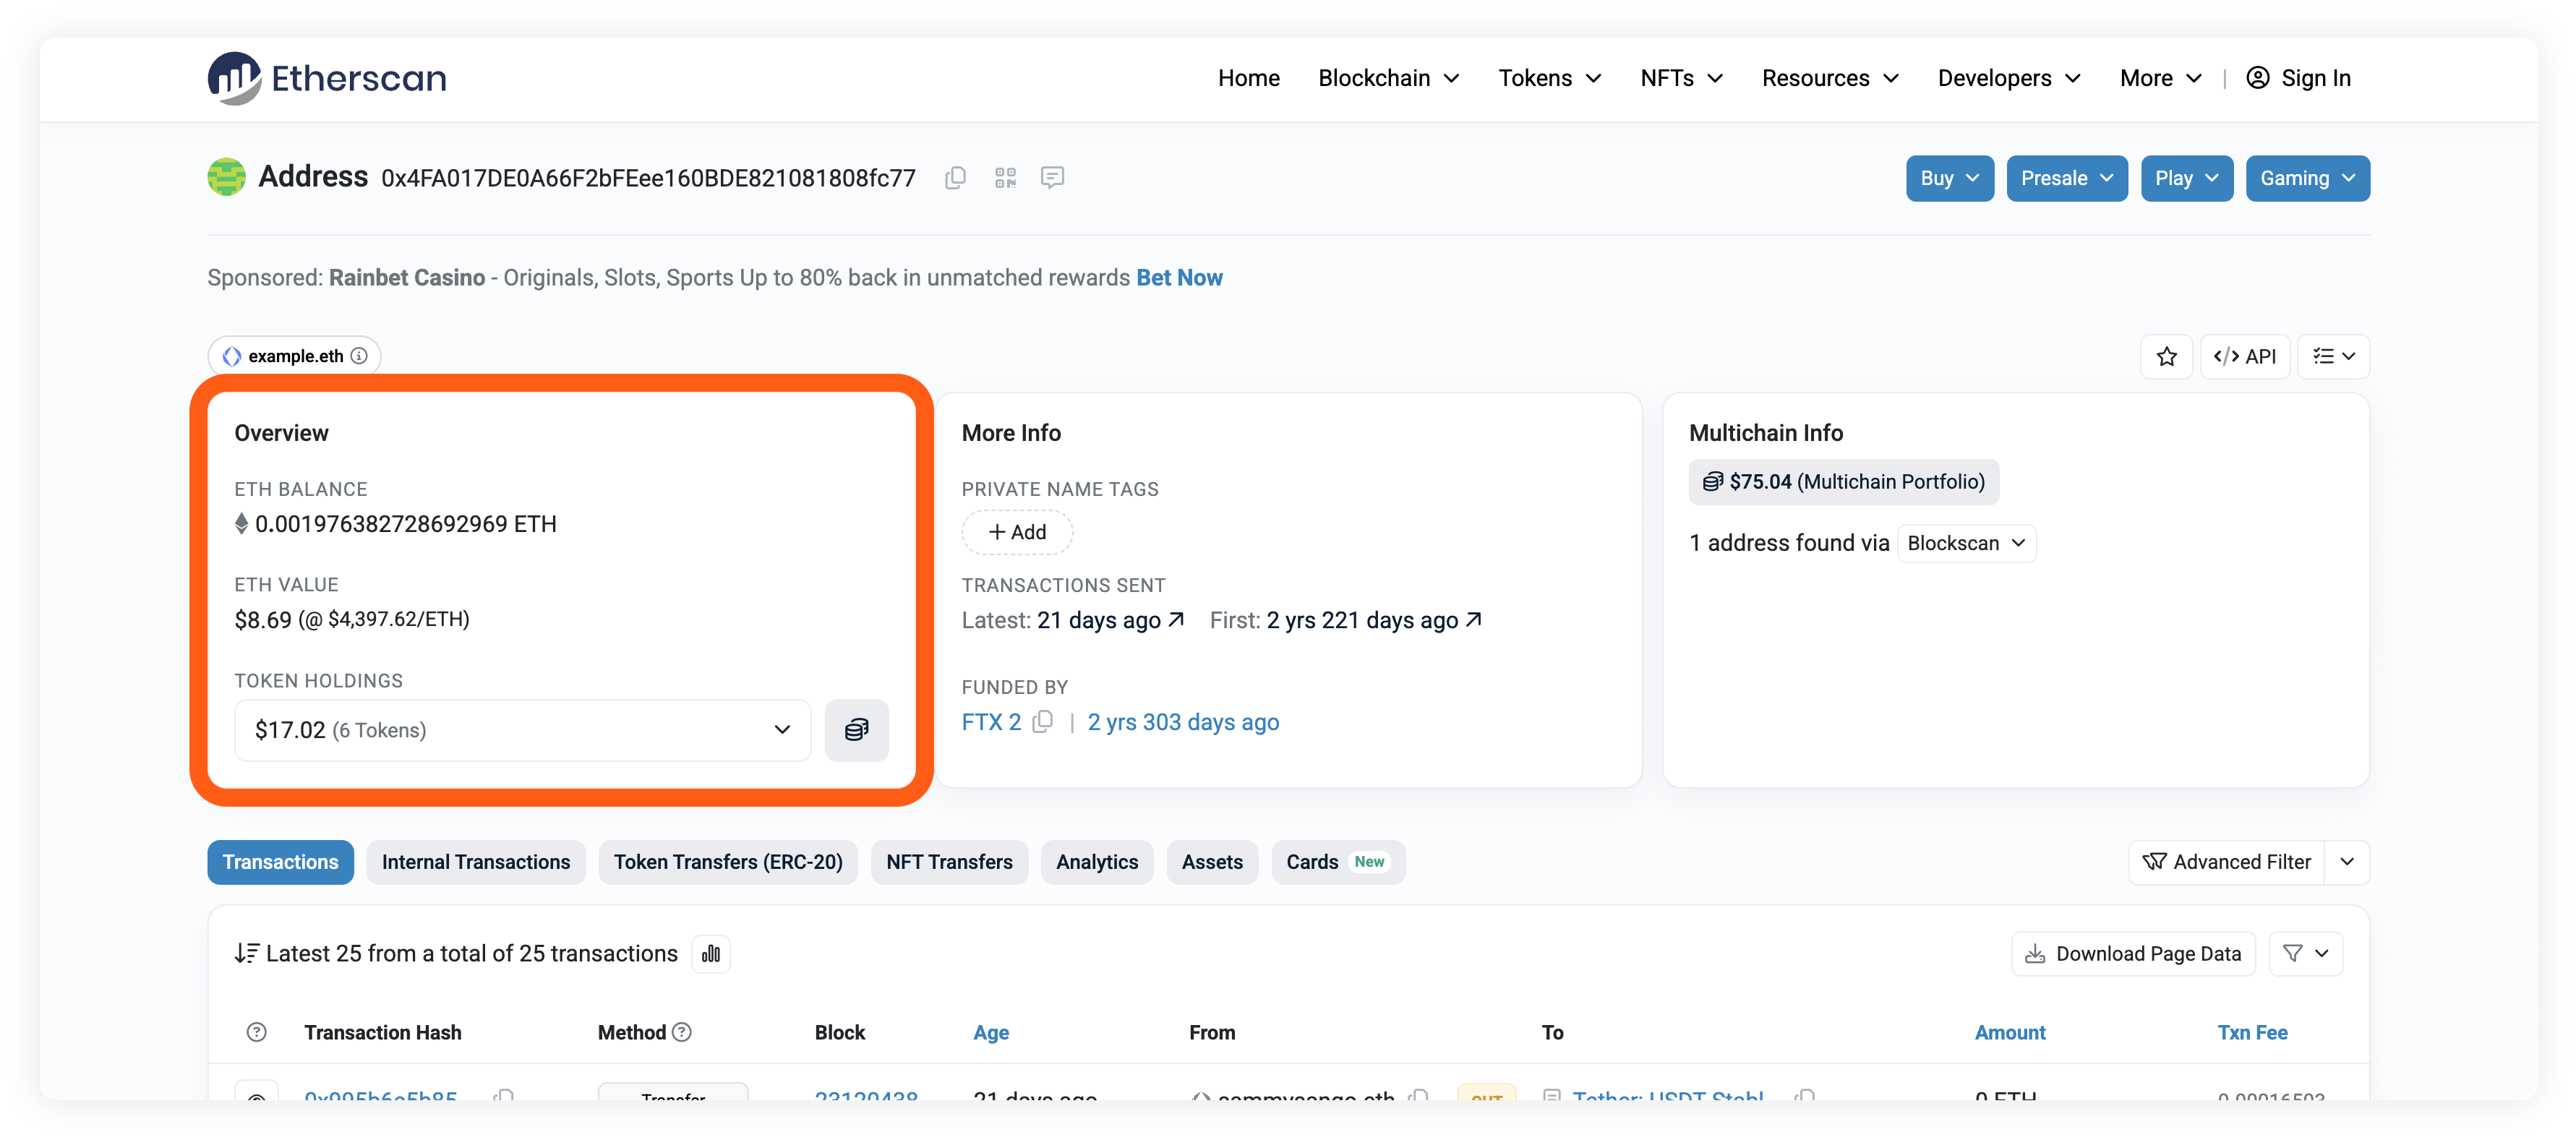The width and height of the screenshot is (2576, 1140).
Task: Click the Txn Fee column header
Action: tap(2252, 1032)
